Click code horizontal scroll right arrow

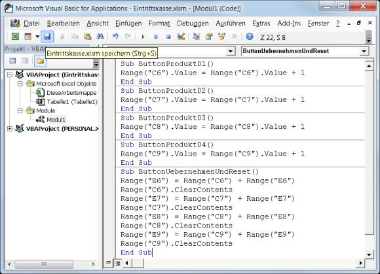360,263
